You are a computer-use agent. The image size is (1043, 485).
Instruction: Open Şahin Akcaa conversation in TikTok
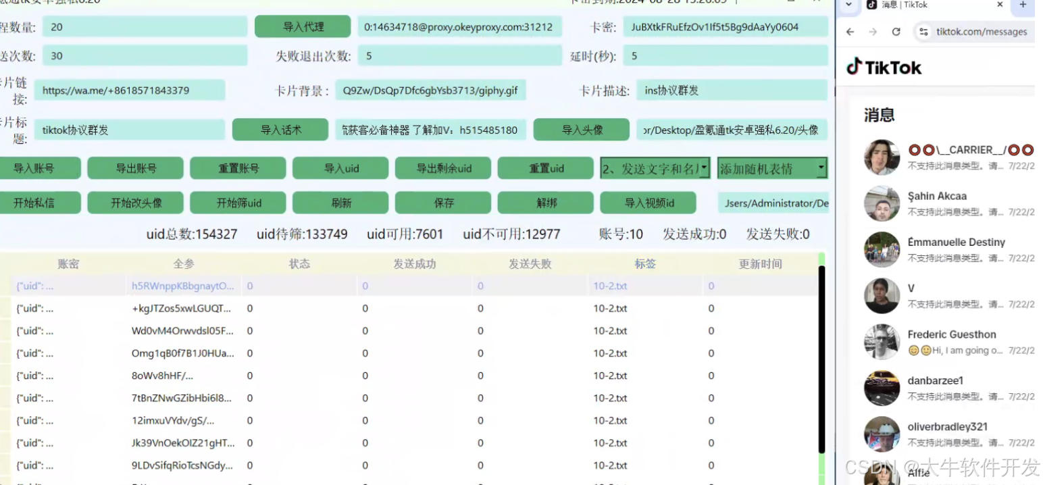949,203
